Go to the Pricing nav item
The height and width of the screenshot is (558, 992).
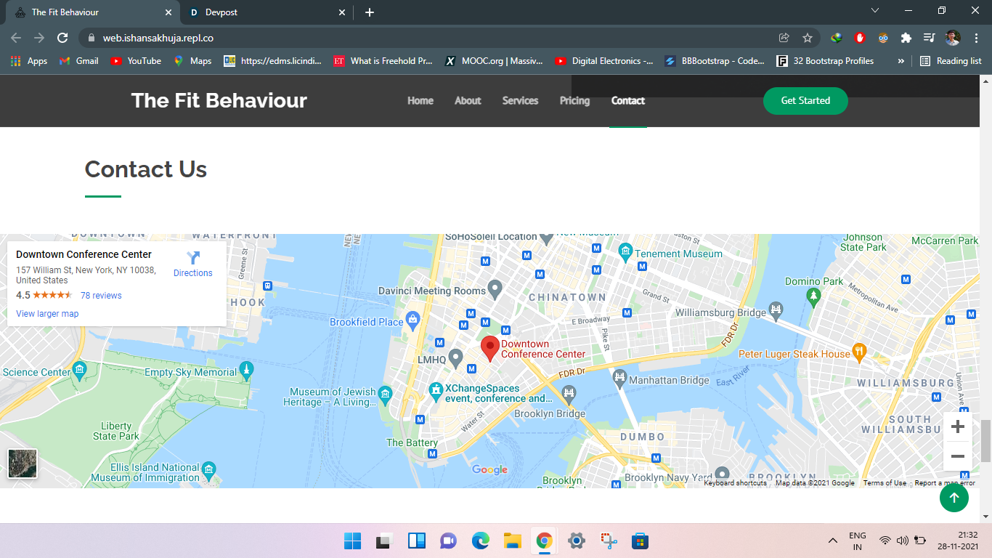pyautogui.click(x=574, y=101)
